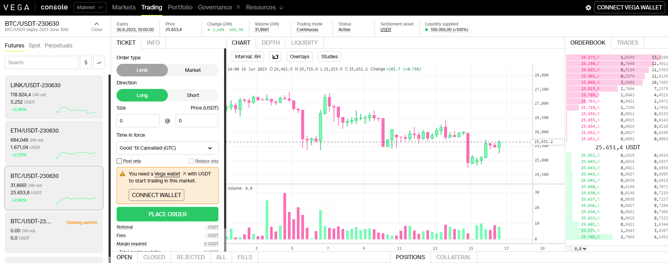The height and width of the screenshot is (263, 668).
Task: Enable the Post only checkbox
Action: click(119, 161)
